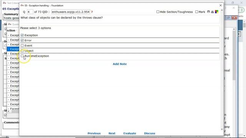Select the highlighted blue row in question list

tap(13, 49)
